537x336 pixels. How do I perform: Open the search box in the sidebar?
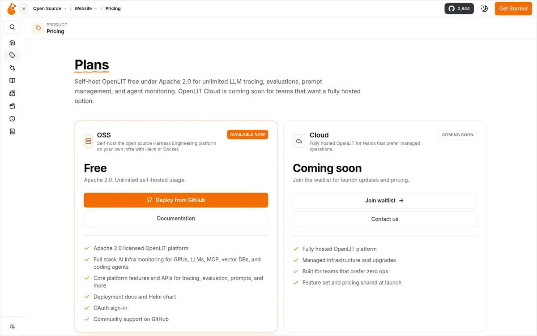coord(12,27)
